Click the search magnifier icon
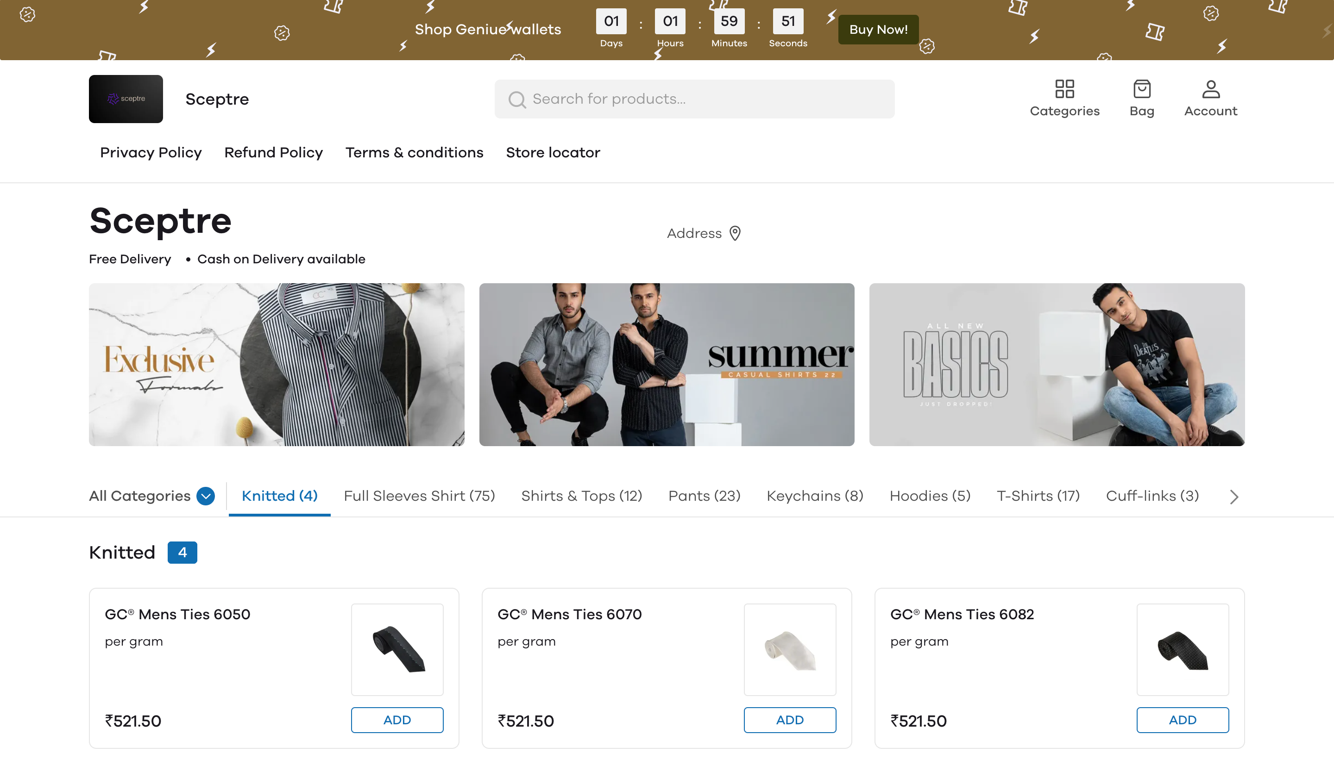The height and width of the screenshot is (759, 1334). pos(517,99)
